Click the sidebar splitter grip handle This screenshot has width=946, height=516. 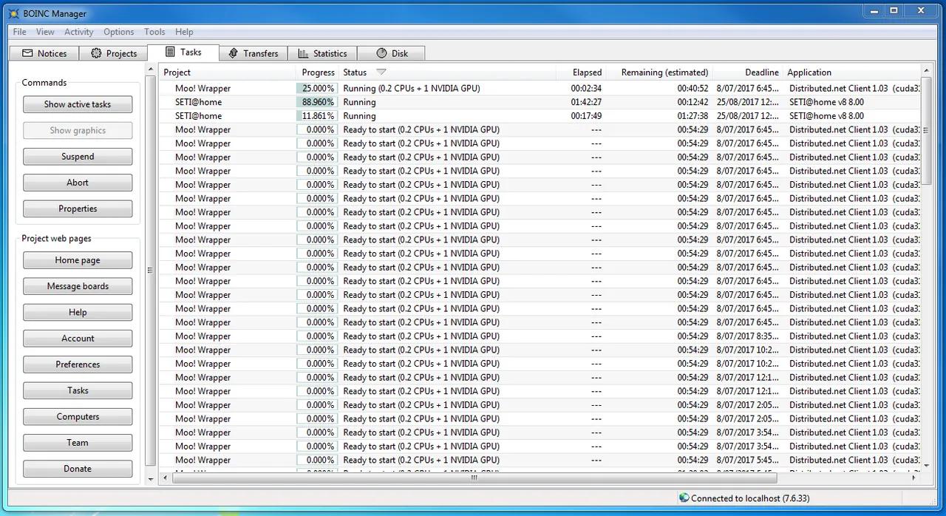click(x=151, y=270)
